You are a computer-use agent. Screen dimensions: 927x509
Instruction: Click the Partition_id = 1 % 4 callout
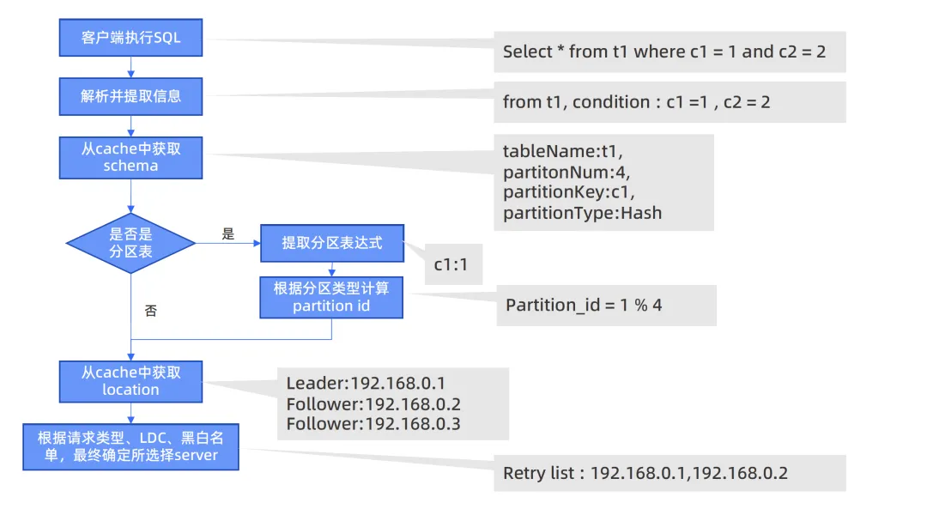[x=605, y=306]
